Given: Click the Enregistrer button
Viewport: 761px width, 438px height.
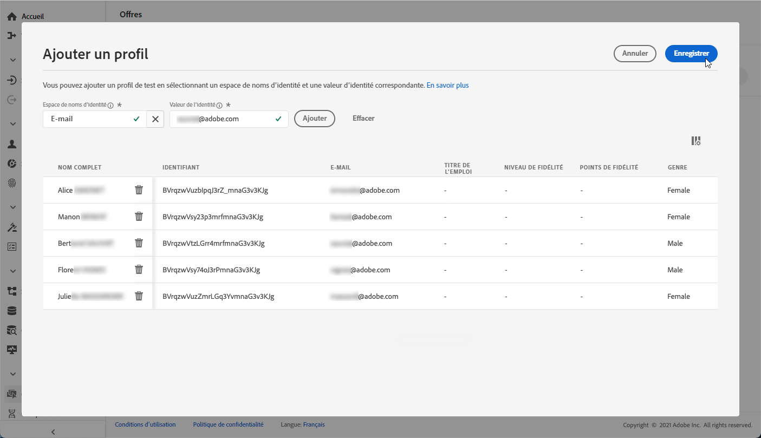Looking at the screenshot, I should (x=691, y=54).
